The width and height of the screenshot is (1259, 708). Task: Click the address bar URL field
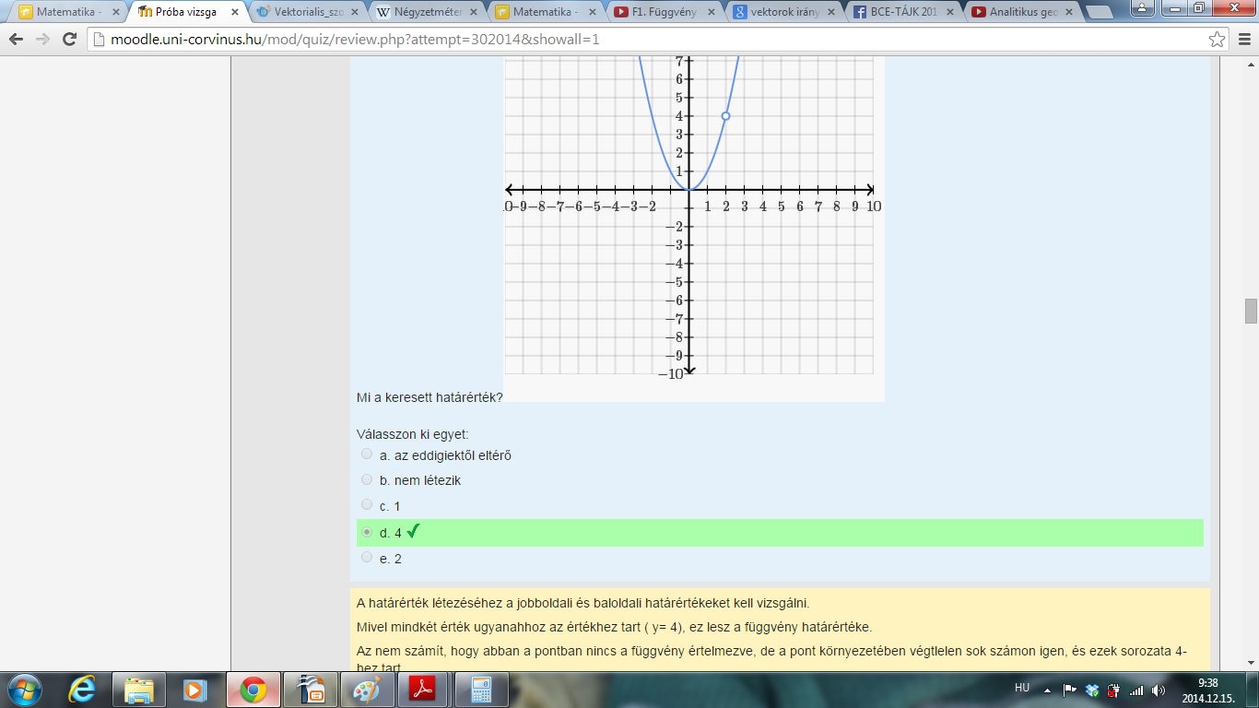pyautogui.click(x=645, y=40)
